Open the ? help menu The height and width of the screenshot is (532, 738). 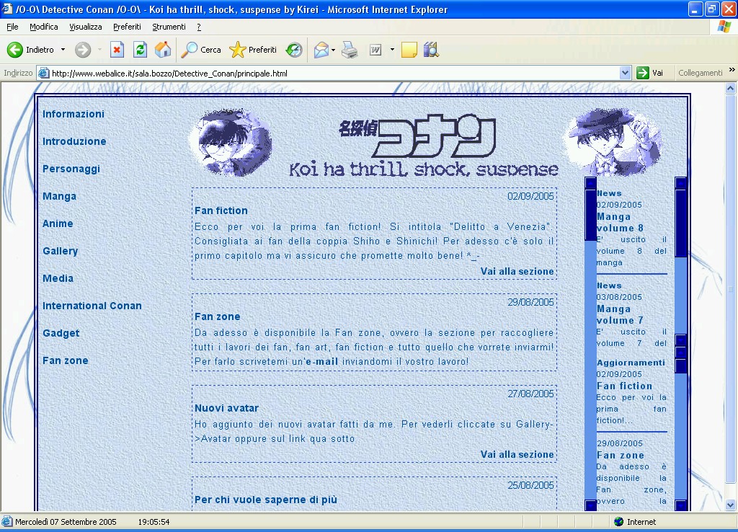(x=199, y=27)
